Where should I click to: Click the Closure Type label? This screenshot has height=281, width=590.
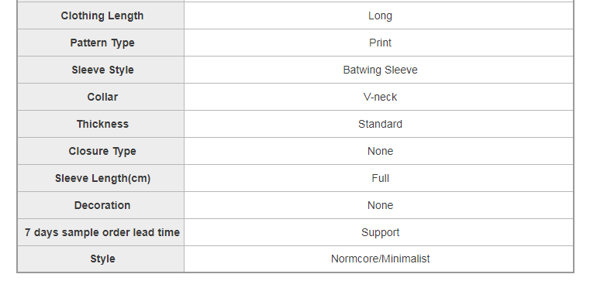(x=102, y=152)
